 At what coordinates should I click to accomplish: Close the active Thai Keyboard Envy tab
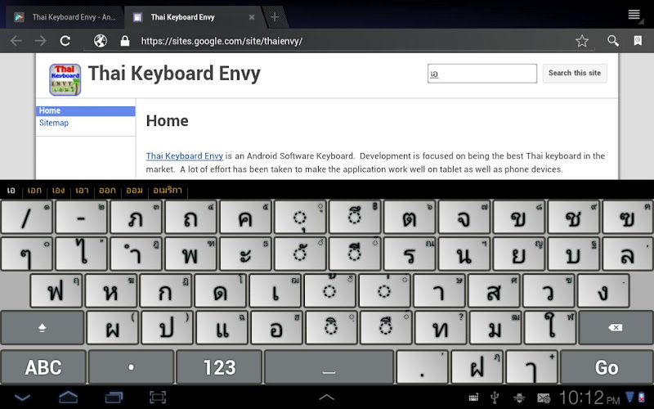point(252,17)
